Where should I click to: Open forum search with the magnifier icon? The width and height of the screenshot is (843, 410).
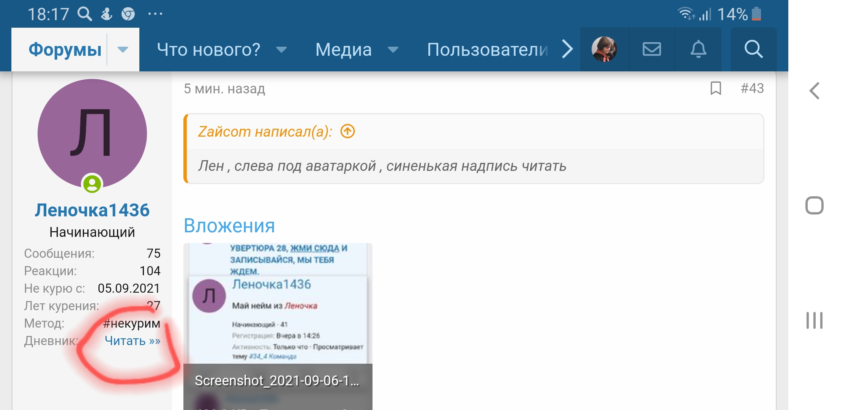click(753, 49)
